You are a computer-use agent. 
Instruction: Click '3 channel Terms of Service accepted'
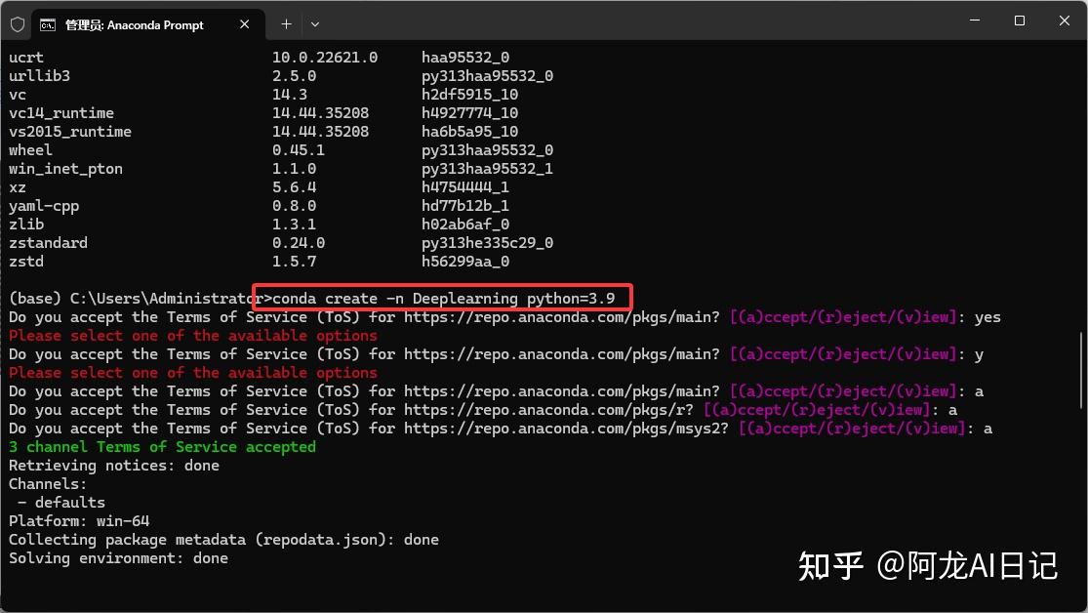click(162, 447)
